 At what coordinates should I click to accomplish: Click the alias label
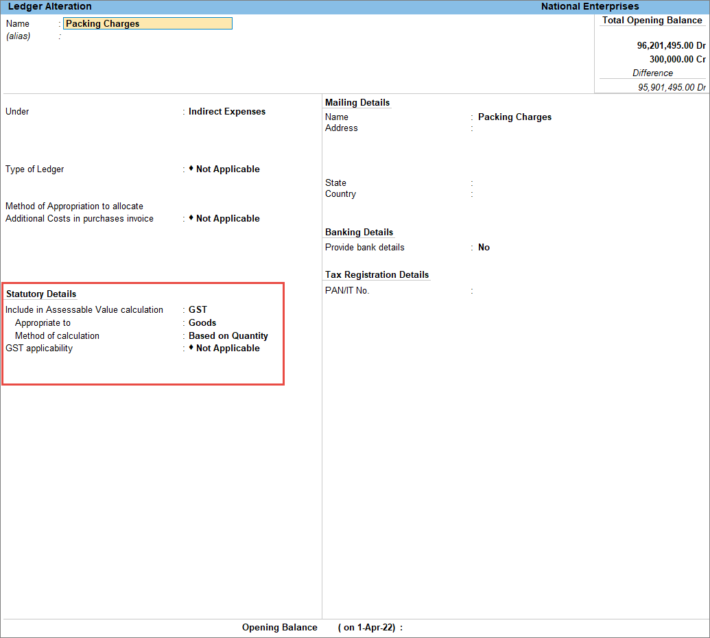[18, 36]
